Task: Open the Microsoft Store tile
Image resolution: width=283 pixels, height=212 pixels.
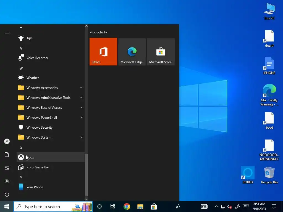Action: click(161, 52)
